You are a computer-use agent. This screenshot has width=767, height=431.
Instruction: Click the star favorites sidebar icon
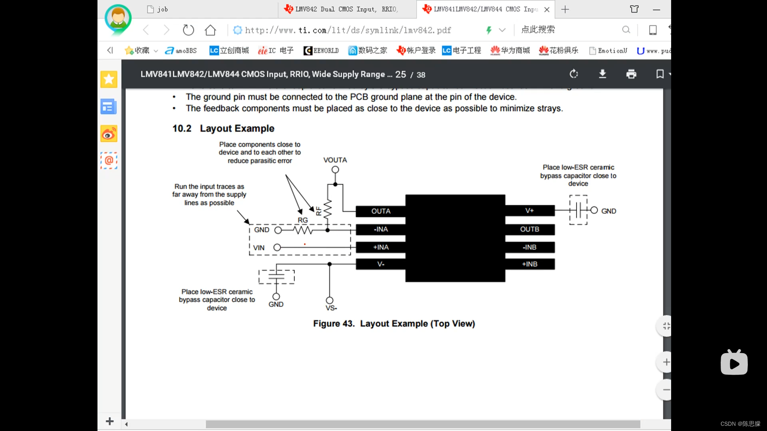point(109,79)
